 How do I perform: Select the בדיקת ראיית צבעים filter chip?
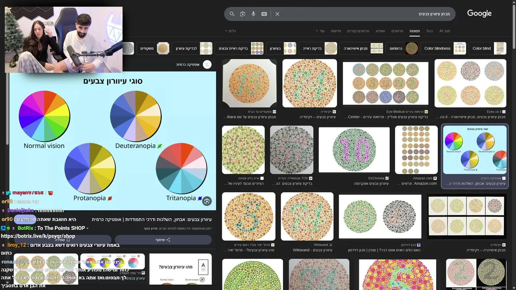239,48
